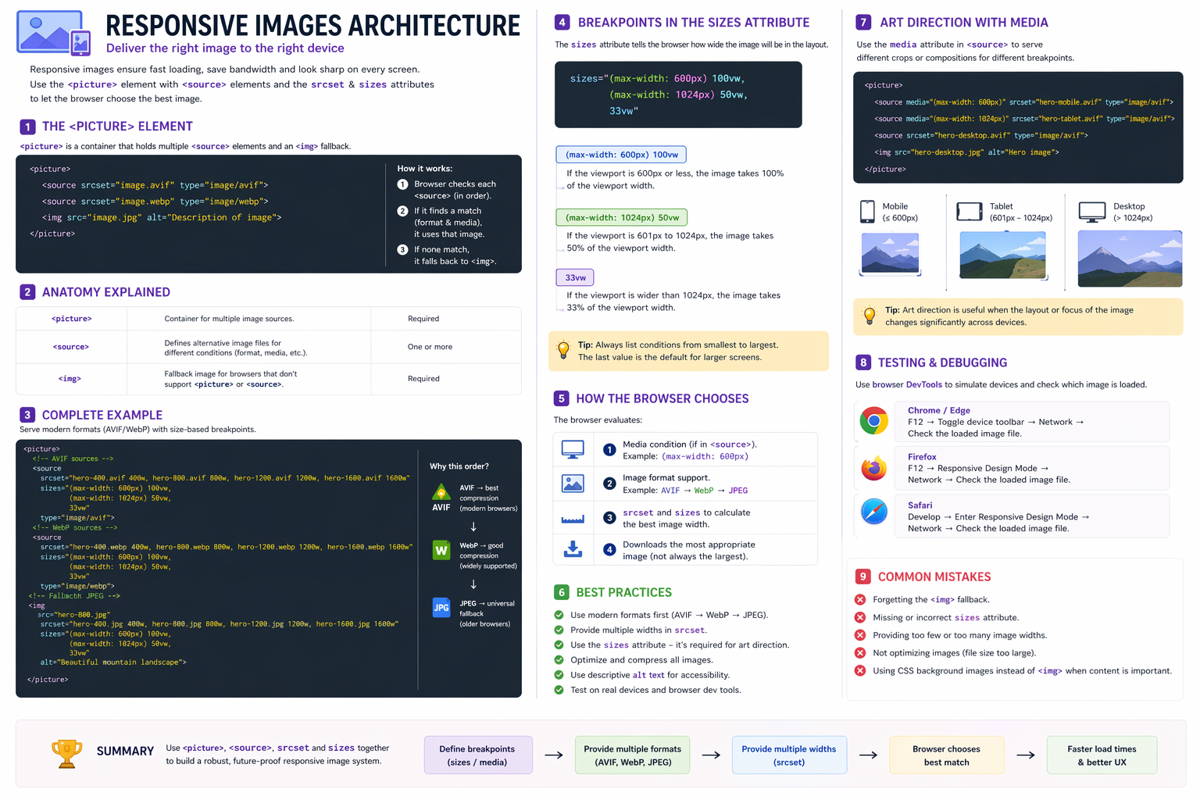
Task: Click the RESPONSIVE IMAGES ARCHITECTURE main title
Action: (x=312, y=26)
